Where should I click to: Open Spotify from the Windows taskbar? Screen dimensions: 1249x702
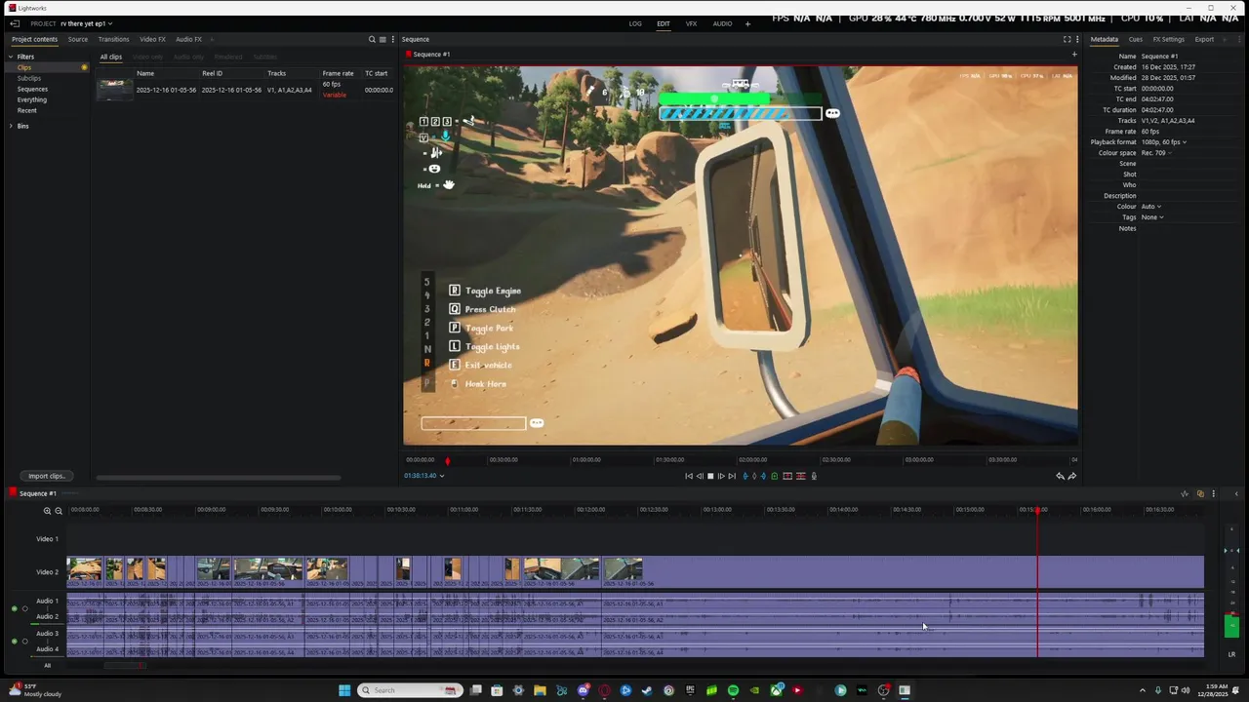(733, 690)
